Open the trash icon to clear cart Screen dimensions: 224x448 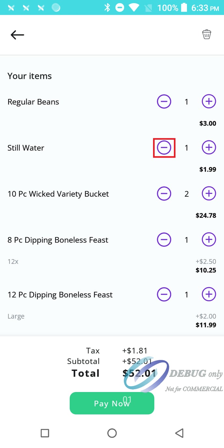(x=207, y=34)
